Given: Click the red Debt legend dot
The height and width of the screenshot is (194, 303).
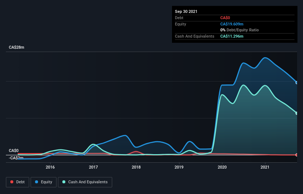Looking at the screenshot, I should (x=12, y=182).
